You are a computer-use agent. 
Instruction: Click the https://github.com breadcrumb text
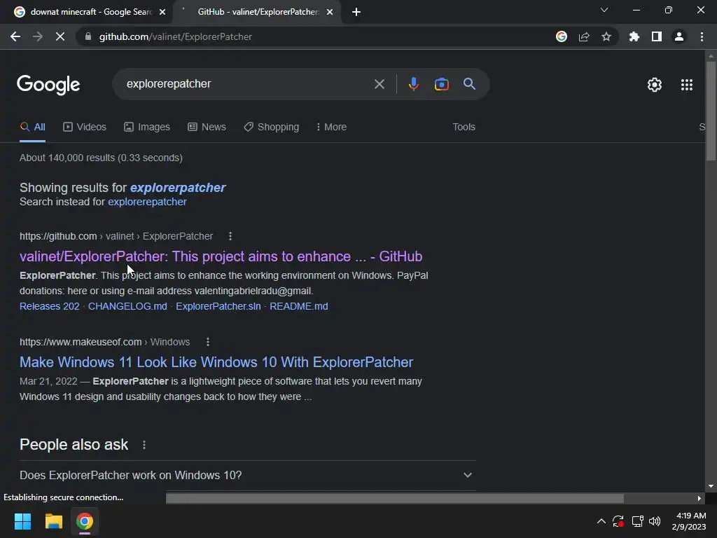pyautogui.click(x=58, y=236)
